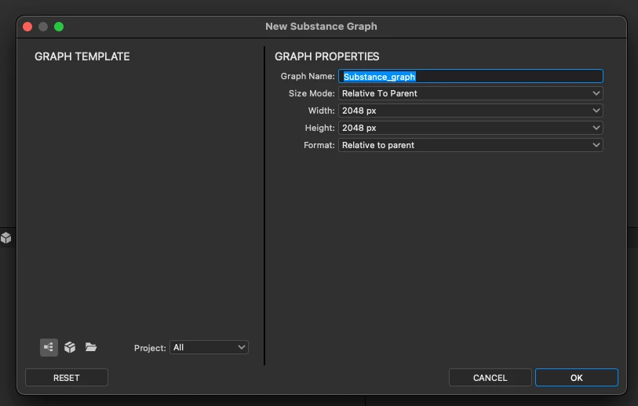Expand the Width dropdown
Viewport: 638px width, 406px height.
[x=470, y=111]
